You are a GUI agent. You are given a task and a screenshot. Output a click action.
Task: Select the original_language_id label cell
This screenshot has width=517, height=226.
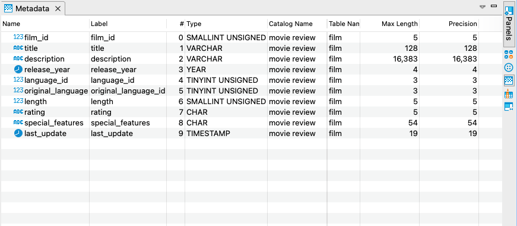[128, 91]
